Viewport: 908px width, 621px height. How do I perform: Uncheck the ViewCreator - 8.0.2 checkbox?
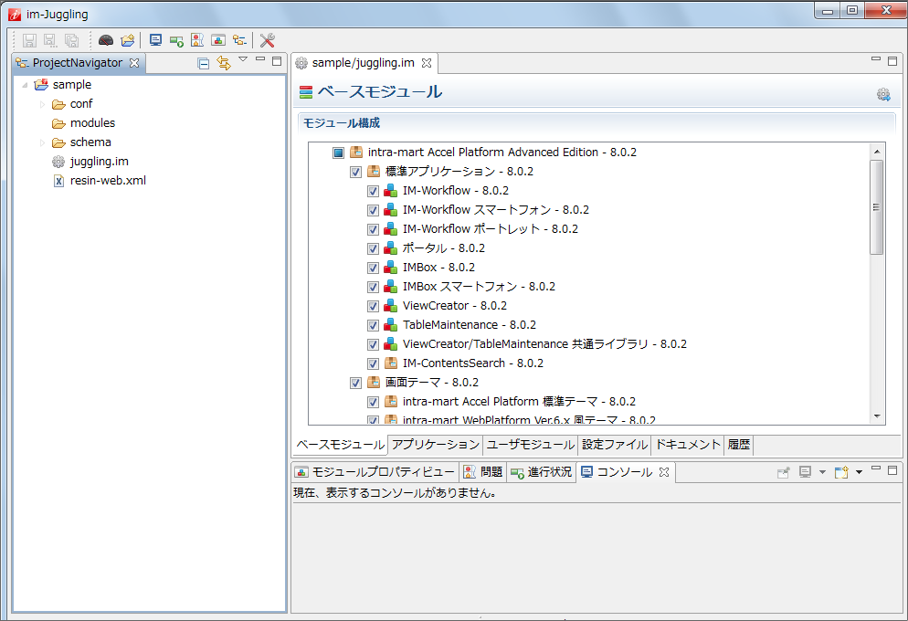(x=373, y=306)
